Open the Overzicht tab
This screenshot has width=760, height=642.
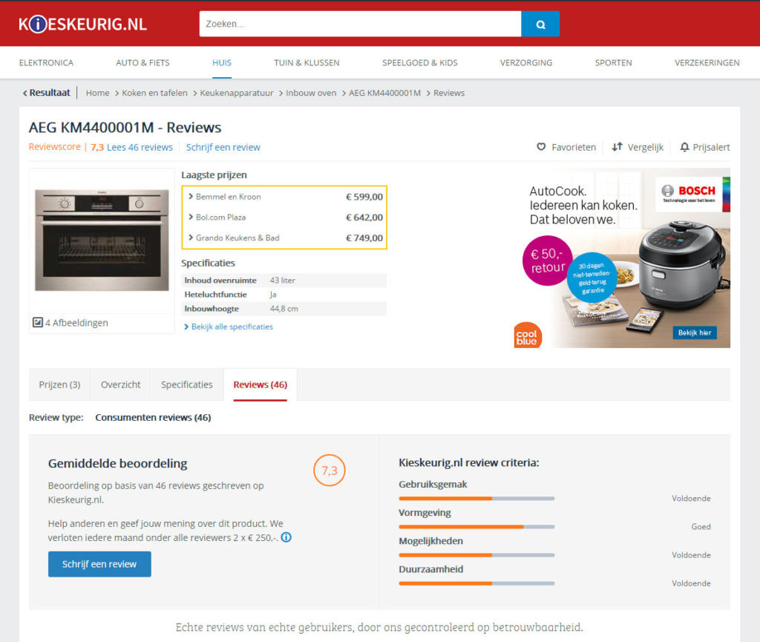[x=121, y=384]
